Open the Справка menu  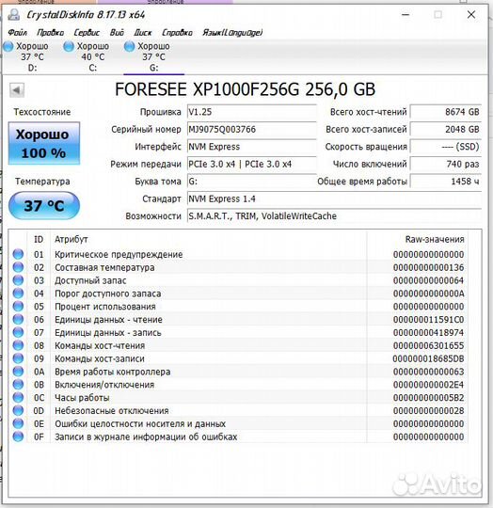point(177,32)
